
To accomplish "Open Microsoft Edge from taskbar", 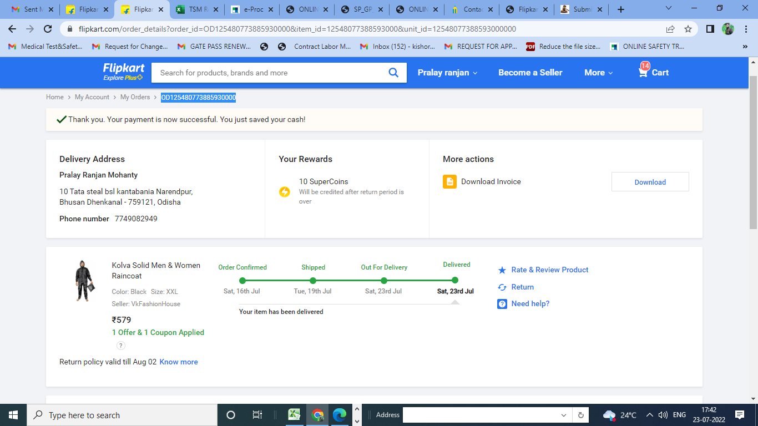I will pos(339,415).
